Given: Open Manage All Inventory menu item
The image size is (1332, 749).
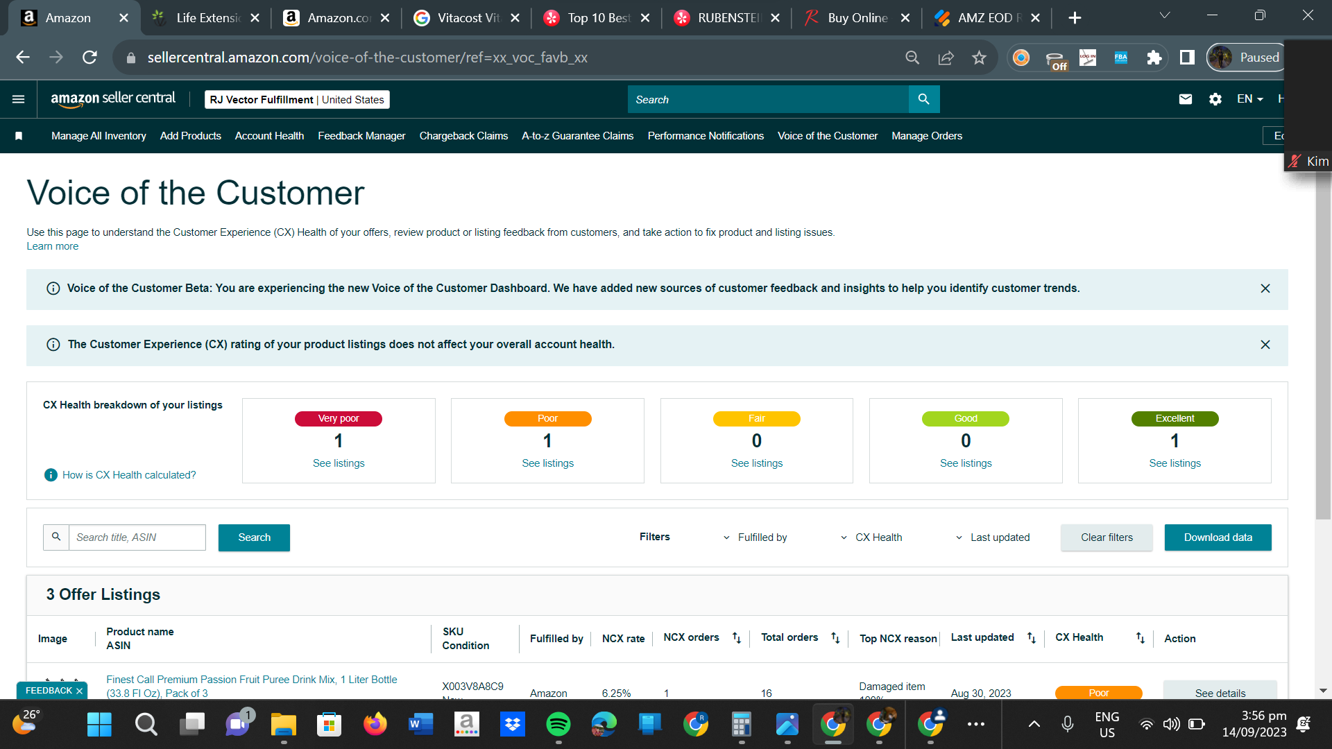Looking at the screenshot, I should pos(99,136).
